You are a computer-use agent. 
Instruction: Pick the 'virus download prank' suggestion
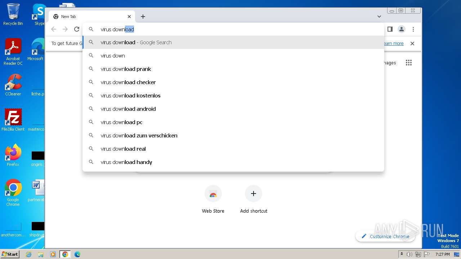click(x=233, y=69)
